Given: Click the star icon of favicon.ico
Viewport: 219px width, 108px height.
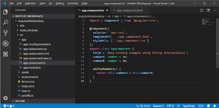Looking at the screenshot, I should (19, 82).
